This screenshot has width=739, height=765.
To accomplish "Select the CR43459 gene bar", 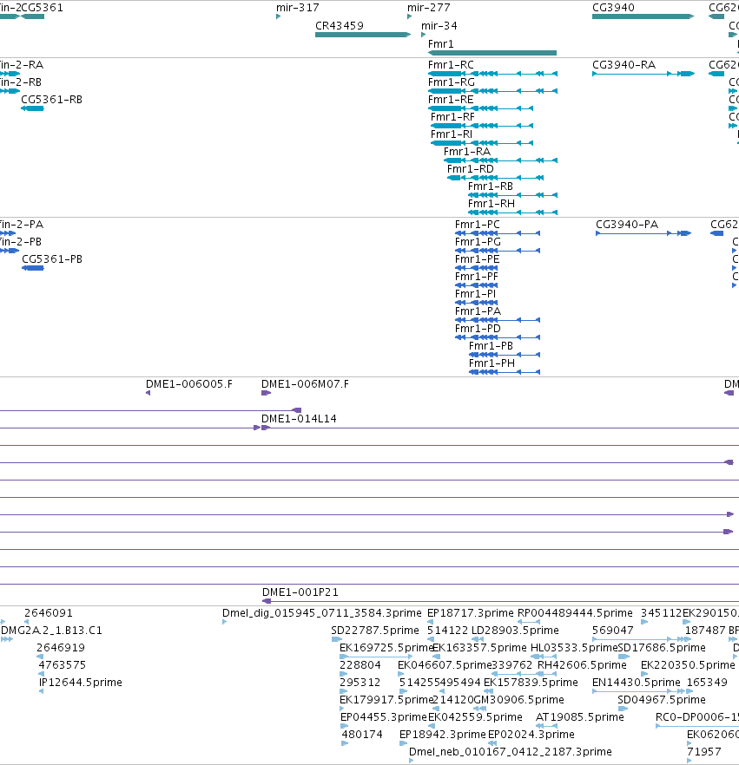I will pyautogui.click(x=363, y=35).
